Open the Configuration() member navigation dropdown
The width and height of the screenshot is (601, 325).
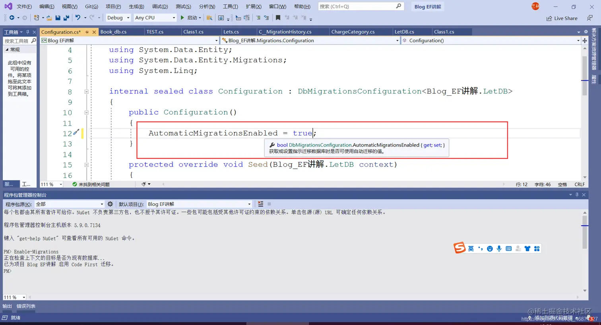(491, 41)
